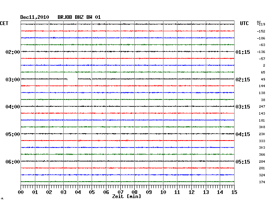The image size is (267, 203).
Task: Click the "UTC" column header
Action: pyautogui.click(x=244, y=23)
